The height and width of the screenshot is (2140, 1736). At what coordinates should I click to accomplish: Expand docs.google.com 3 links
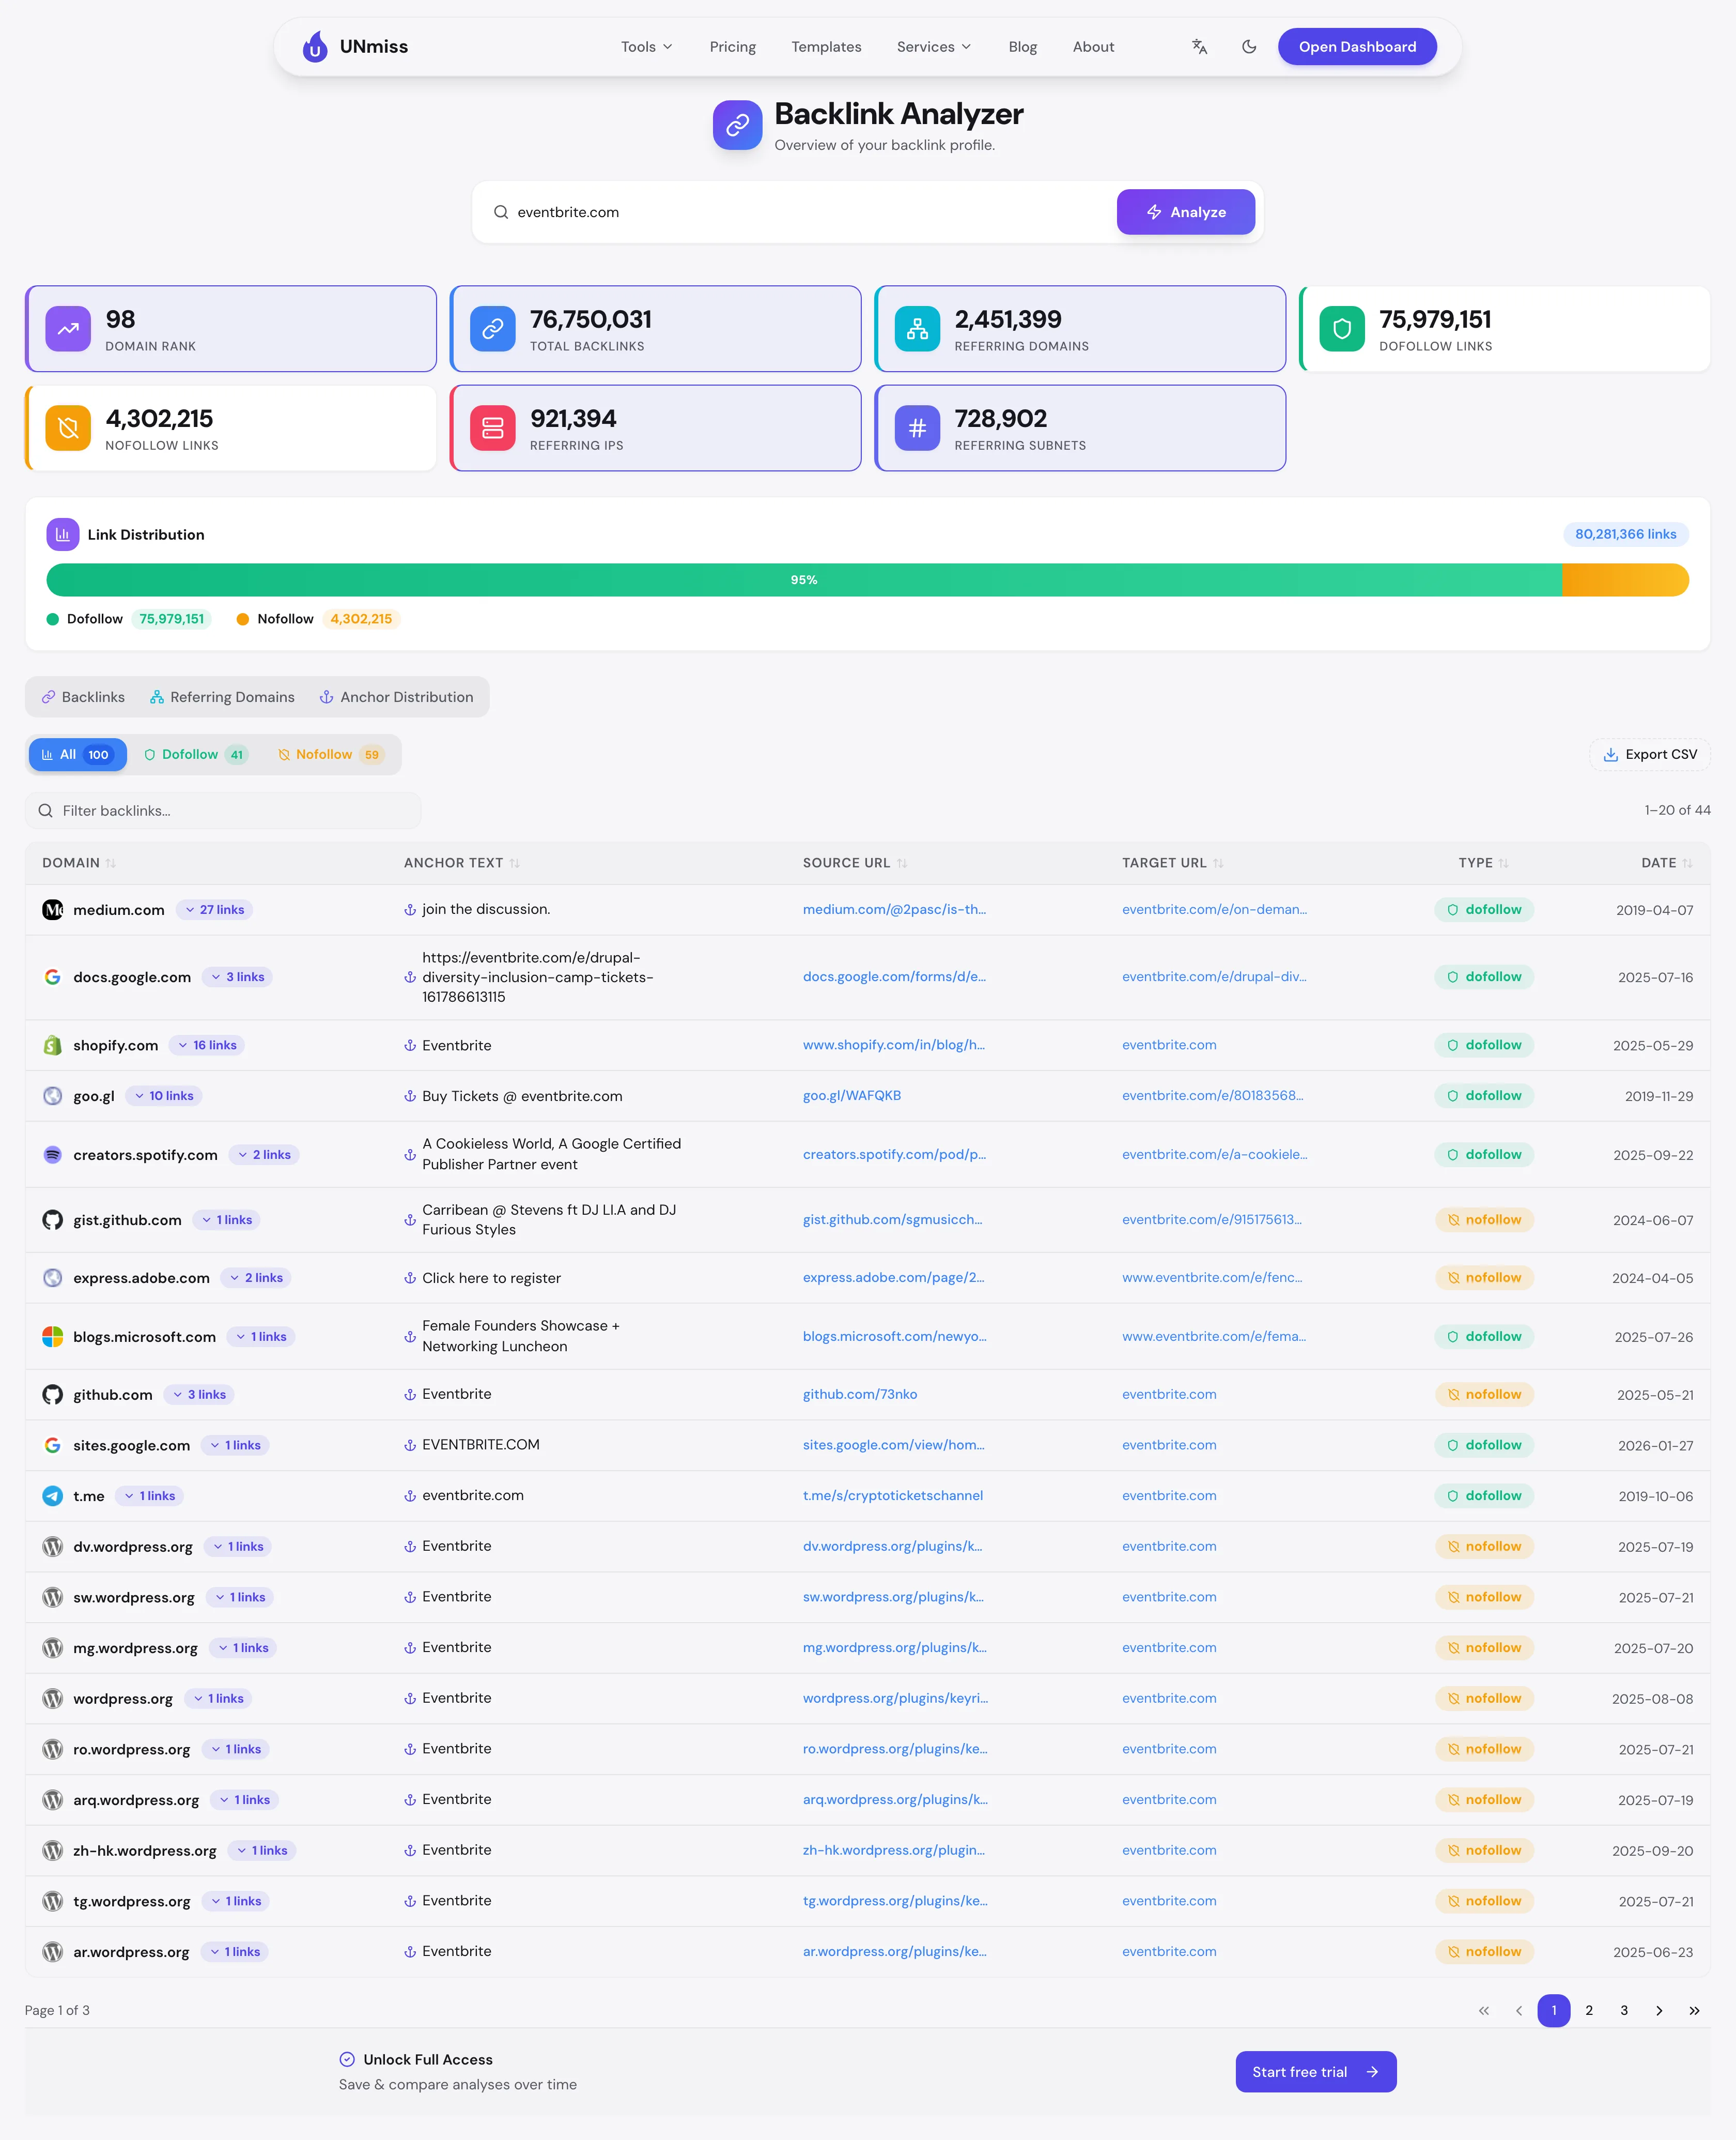[238, 976]
